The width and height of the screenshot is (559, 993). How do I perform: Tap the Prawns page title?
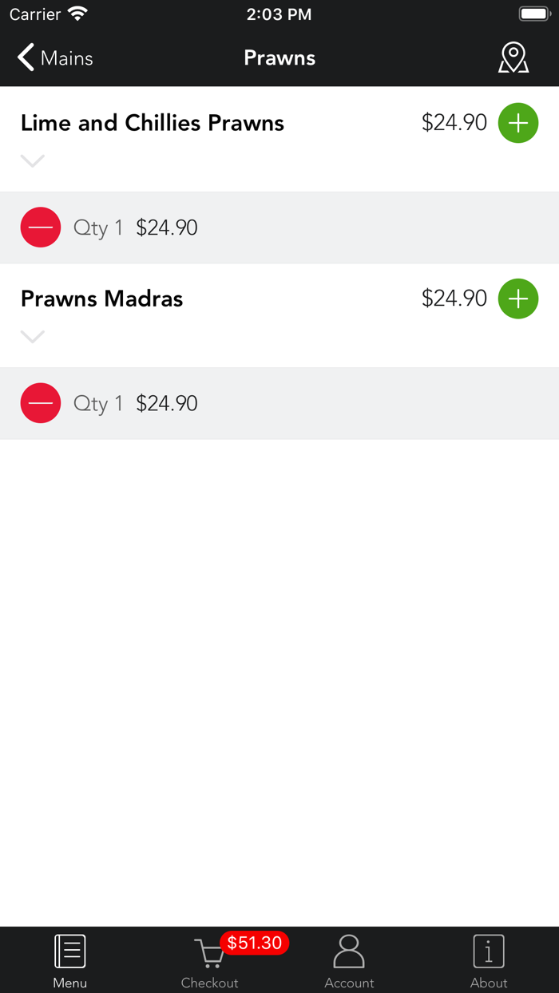pos(279,58)
